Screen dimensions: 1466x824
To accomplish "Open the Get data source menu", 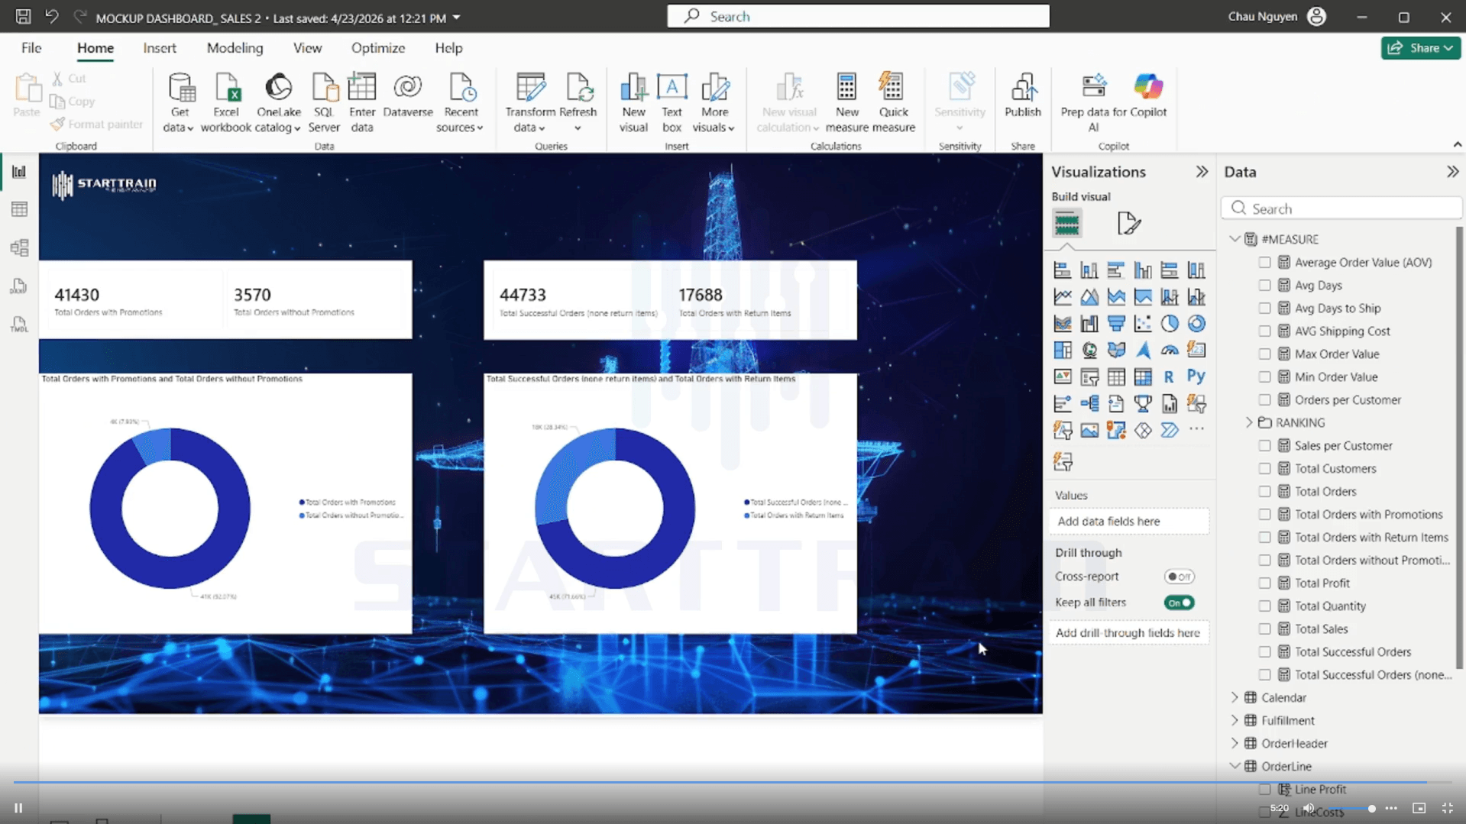I will point(180,102).
